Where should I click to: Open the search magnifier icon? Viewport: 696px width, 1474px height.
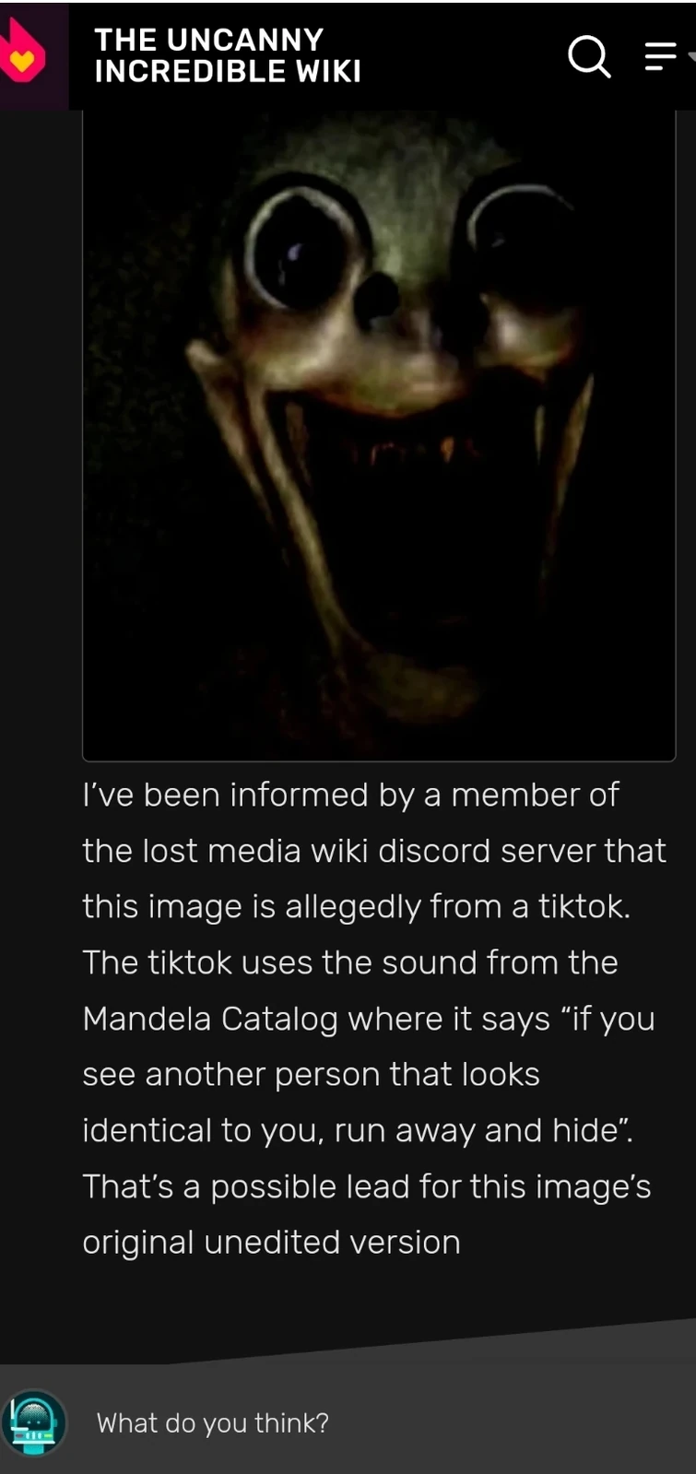(x=589, y=56)
